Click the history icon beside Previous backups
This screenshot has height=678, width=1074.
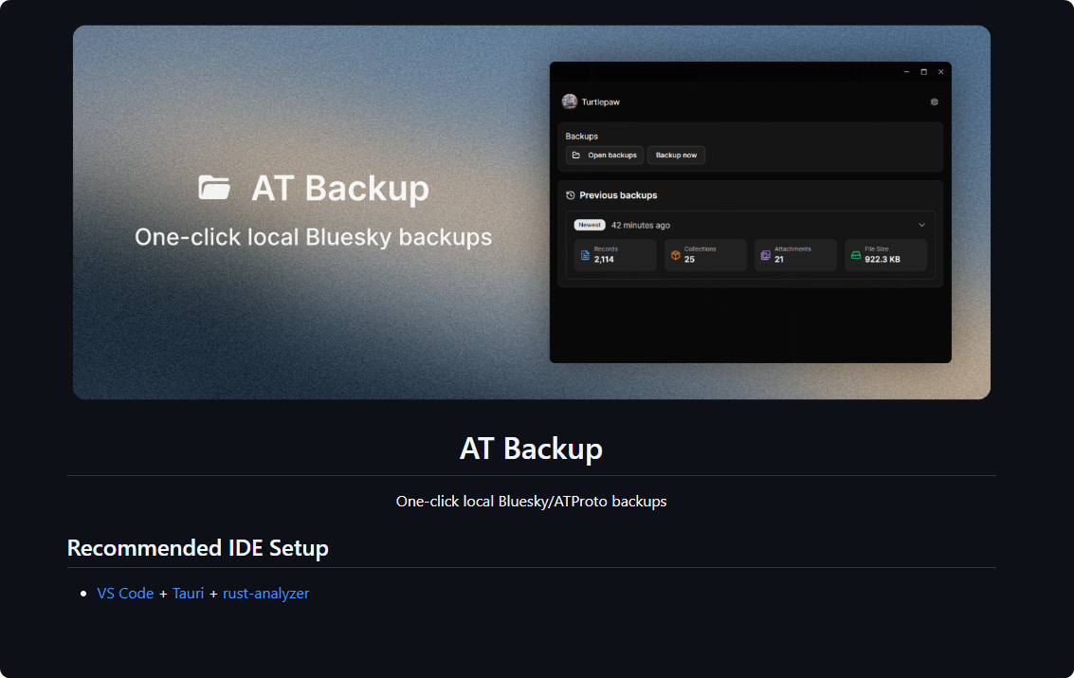(x=571, y=195)
